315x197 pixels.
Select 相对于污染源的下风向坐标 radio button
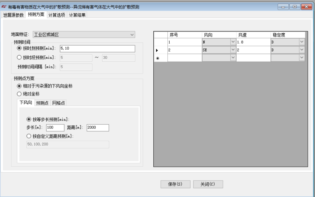[x=19, y=86]
